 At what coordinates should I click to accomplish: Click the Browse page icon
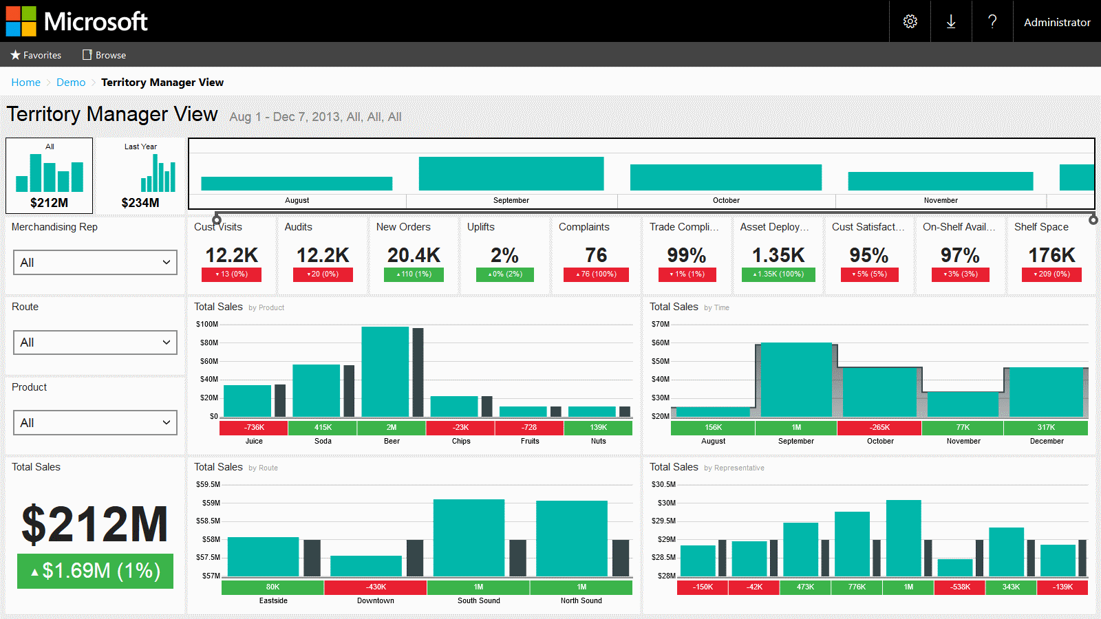click(87, 55)
